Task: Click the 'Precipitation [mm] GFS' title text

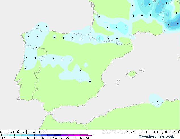Action: (23, 132)
